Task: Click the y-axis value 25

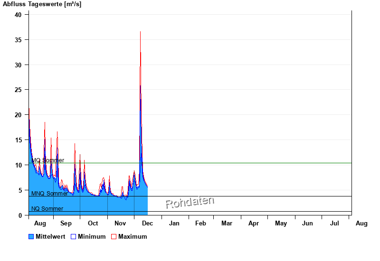Action: point(18,90)
